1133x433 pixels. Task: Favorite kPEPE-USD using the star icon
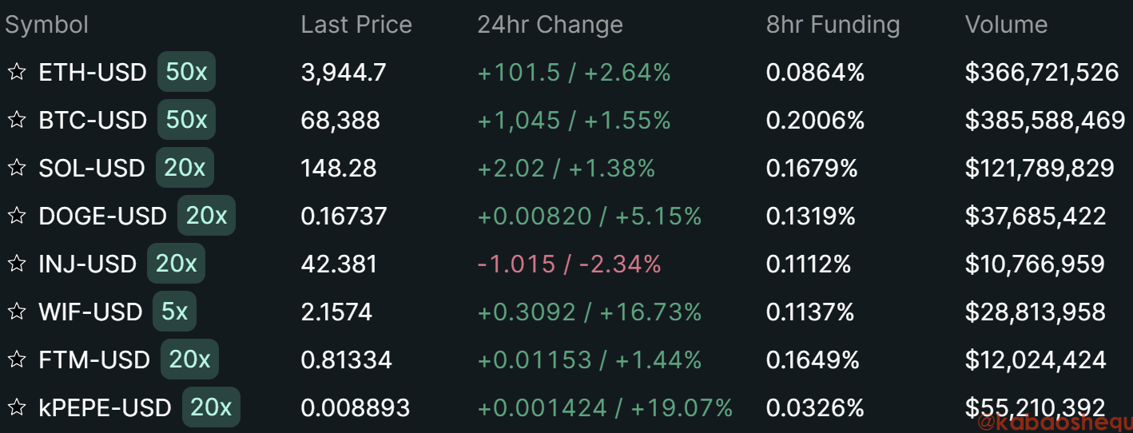pyautogui.click(x=16, y=408)
